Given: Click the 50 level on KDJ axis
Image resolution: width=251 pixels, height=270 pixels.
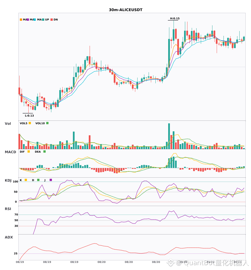Looking at the screenshot, I should [16, 192].
